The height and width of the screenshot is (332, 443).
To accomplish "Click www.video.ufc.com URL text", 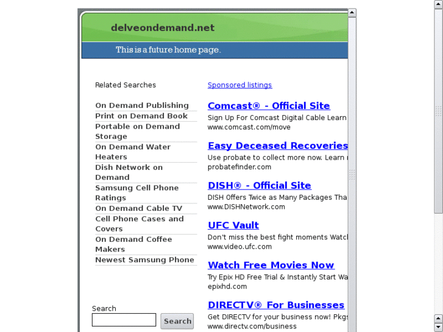I will point(239,247).
